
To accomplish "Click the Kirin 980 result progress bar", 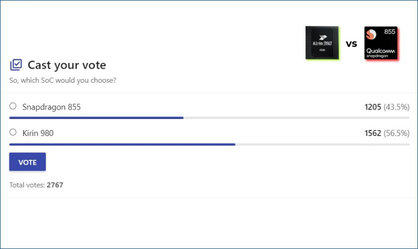I will pyautogui.click(x=122, y=144).
